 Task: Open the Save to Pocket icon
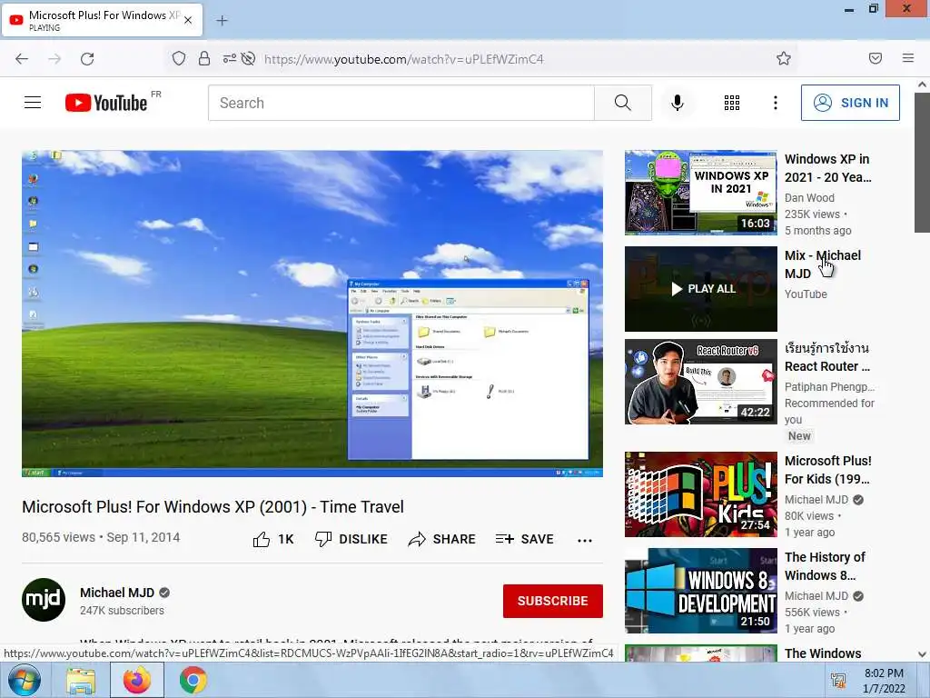[876, 58]
